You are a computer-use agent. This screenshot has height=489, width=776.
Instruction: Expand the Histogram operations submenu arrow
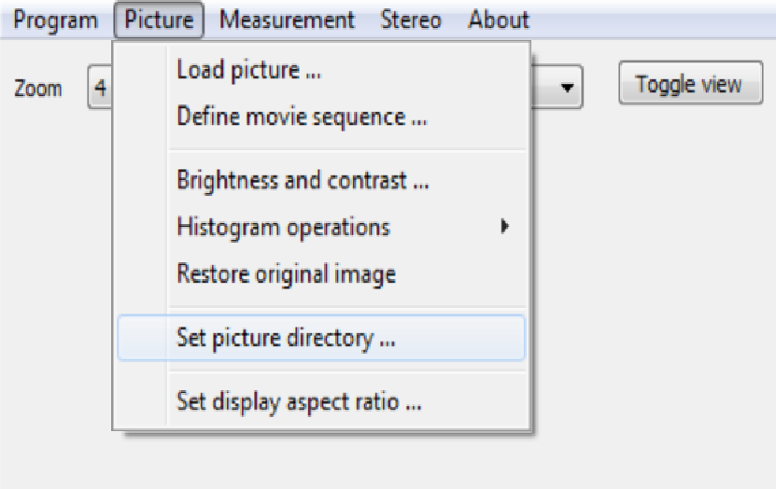coord(505,226)
